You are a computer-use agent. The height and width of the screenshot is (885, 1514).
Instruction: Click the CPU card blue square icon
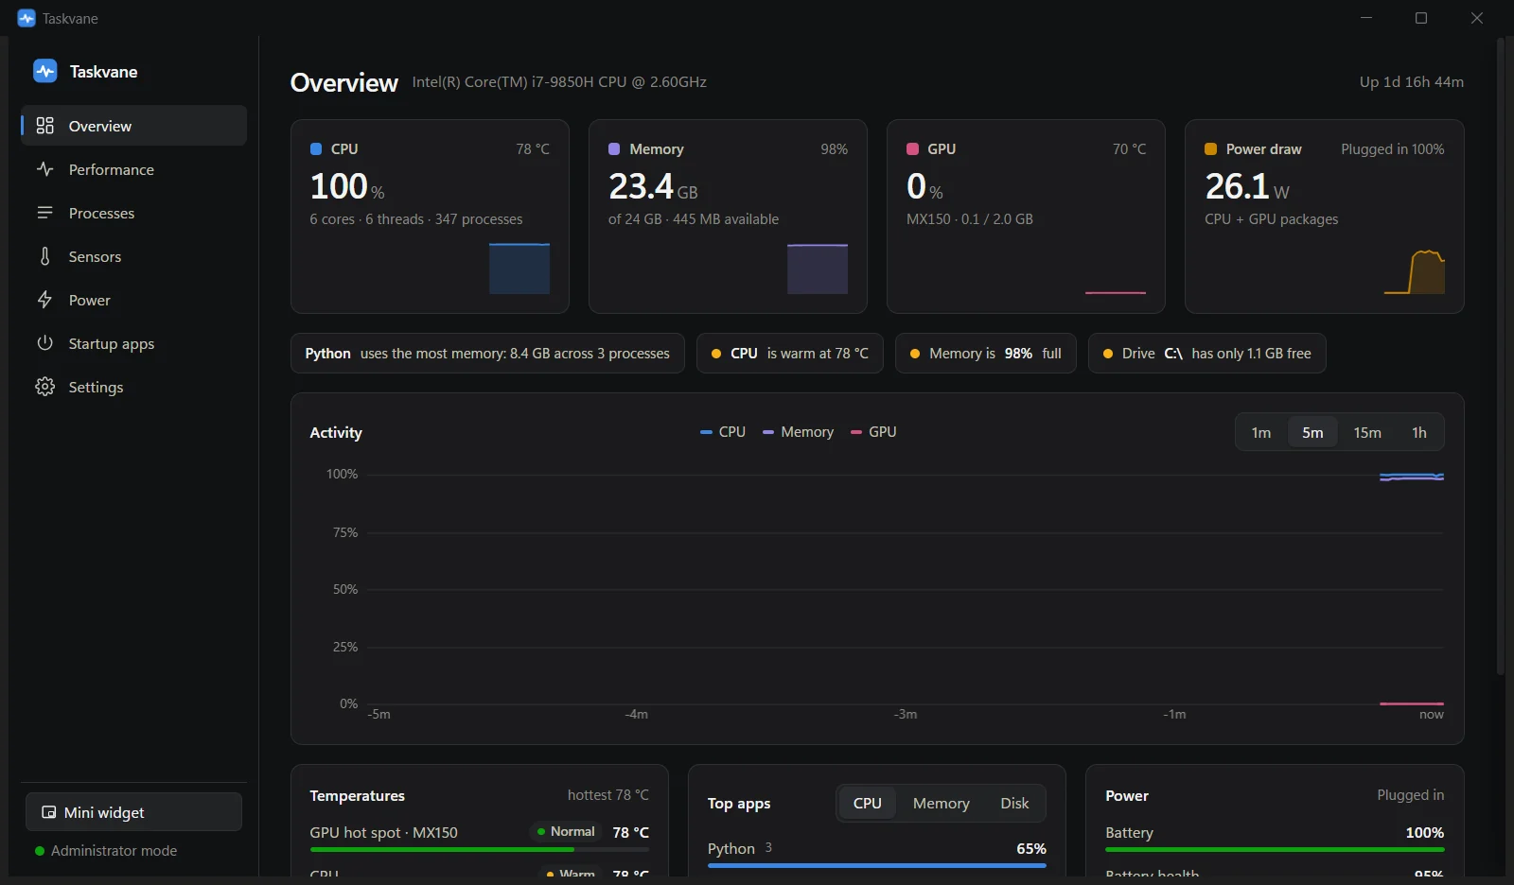[x=316, y=149]
